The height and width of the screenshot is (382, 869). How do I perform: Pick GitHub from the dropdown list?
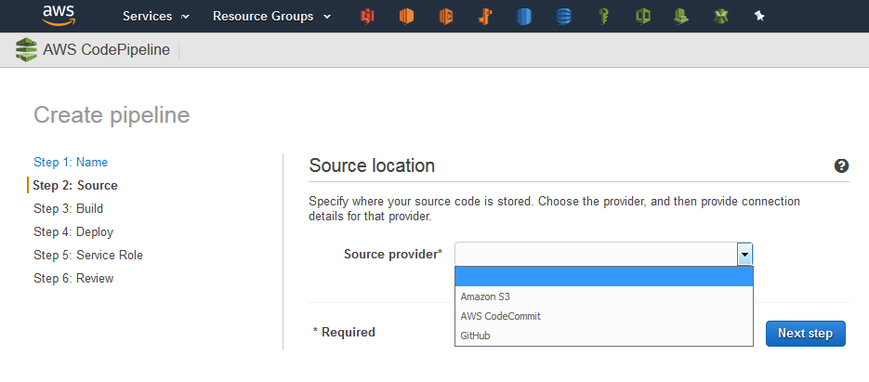[x=475, y=336]
